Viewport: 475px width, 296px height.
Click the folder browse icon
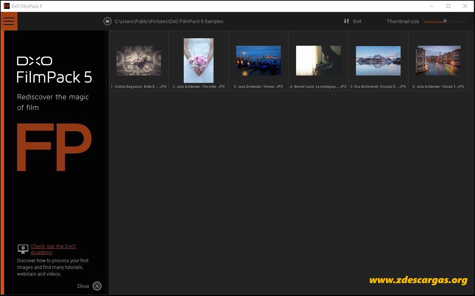coord(107,21)
